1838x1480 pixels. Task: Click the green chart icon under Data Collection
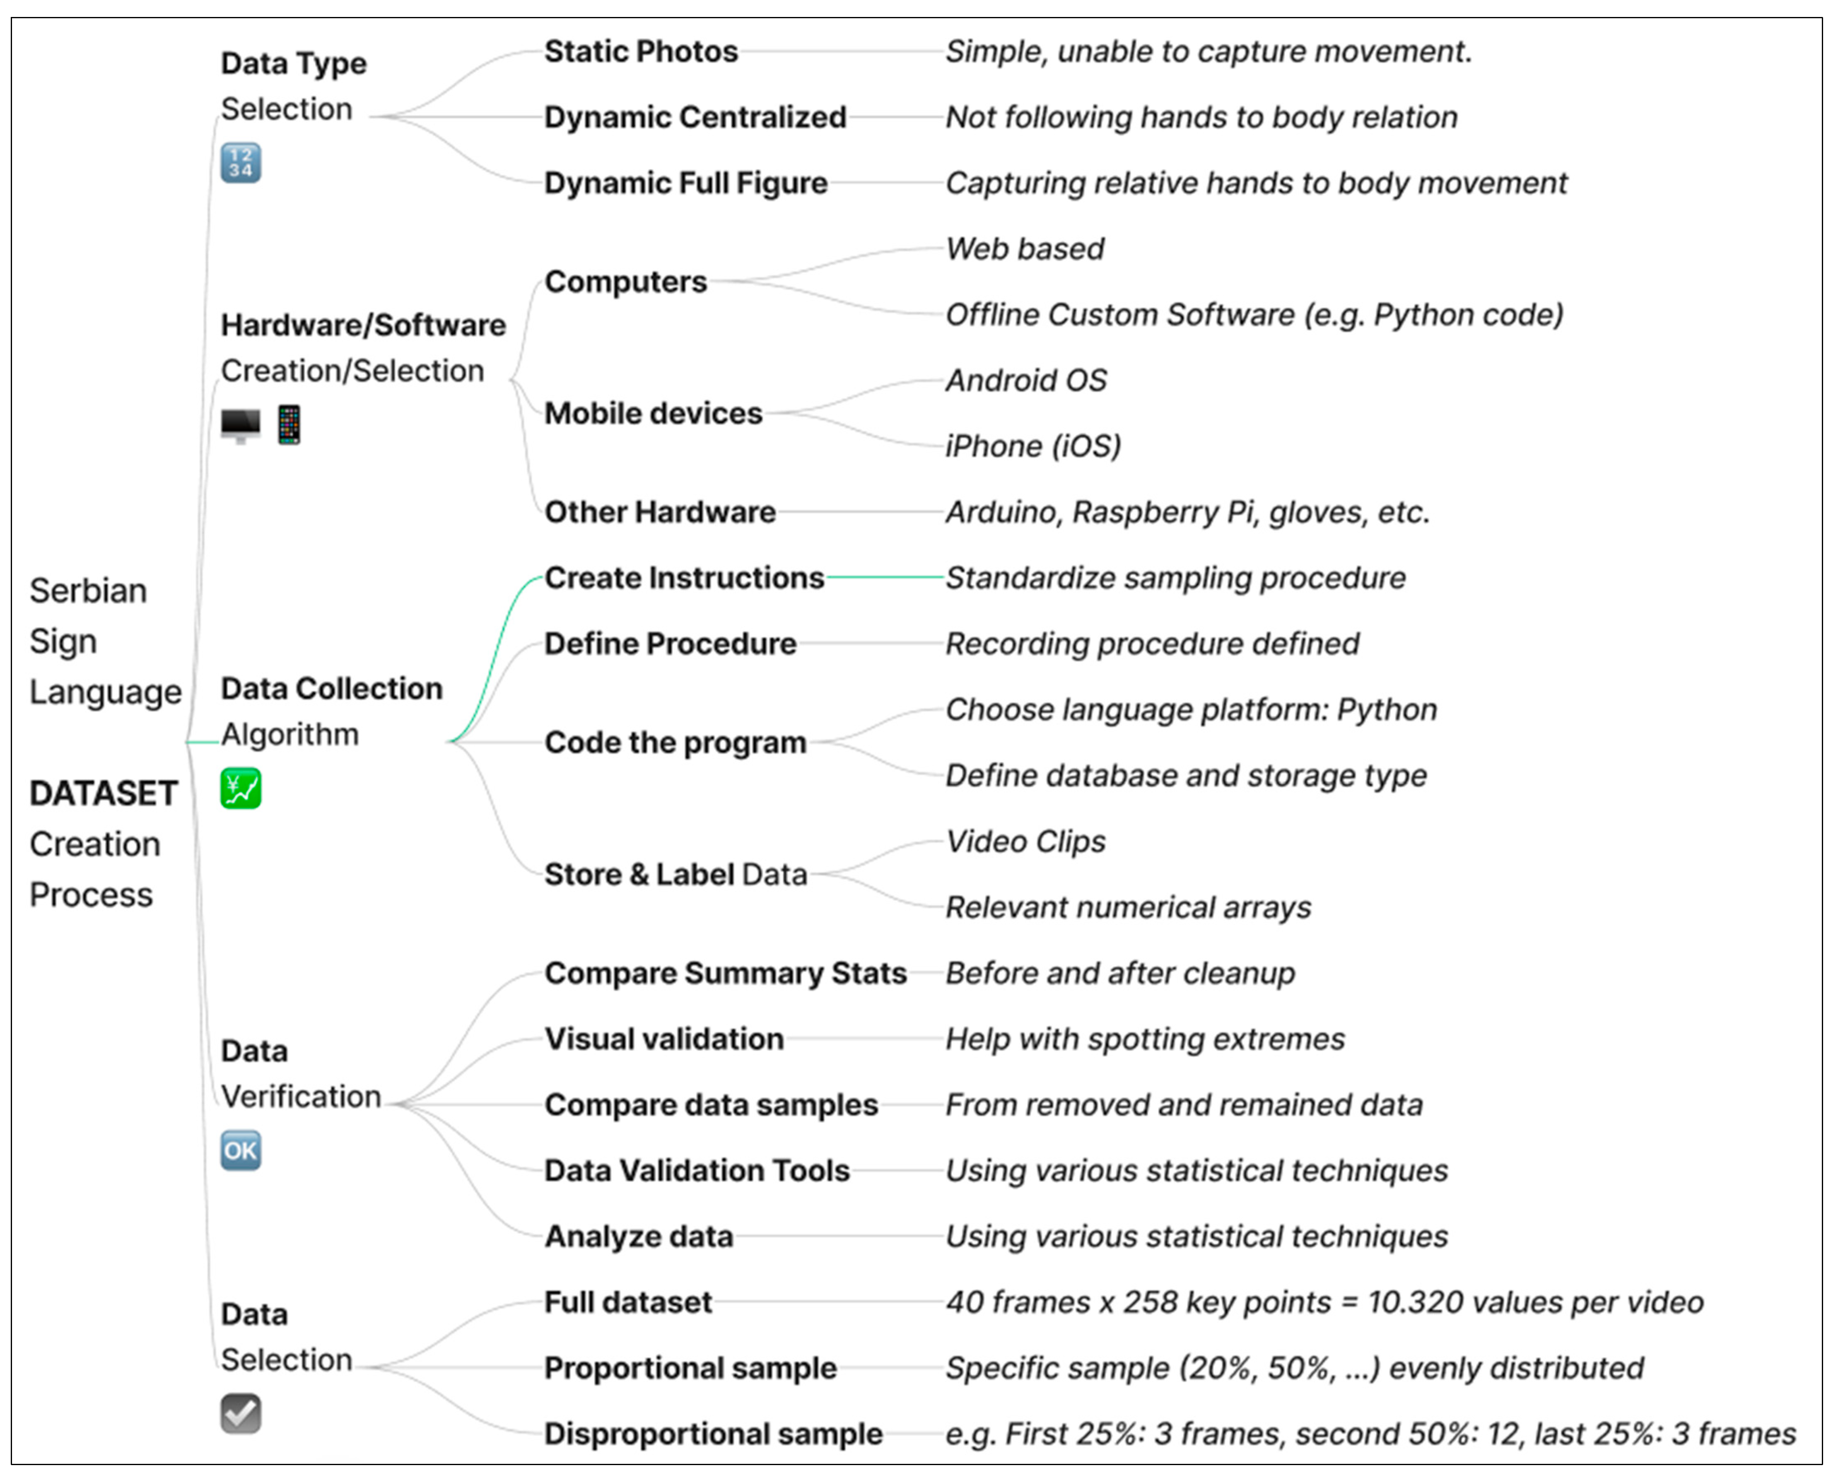coord(240,788)
